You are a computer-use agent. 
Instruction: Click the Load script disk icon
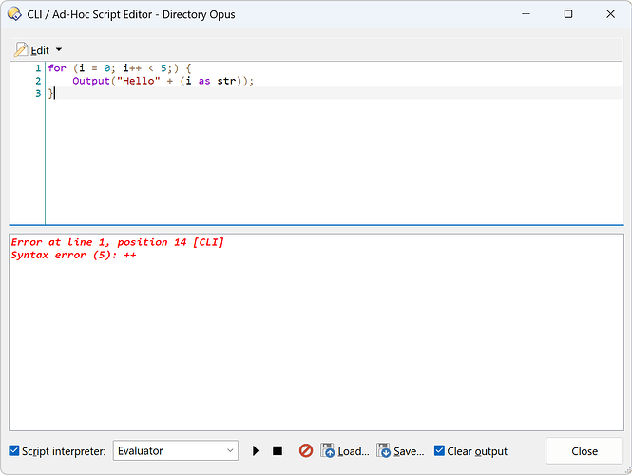click(x=328, y=451)
